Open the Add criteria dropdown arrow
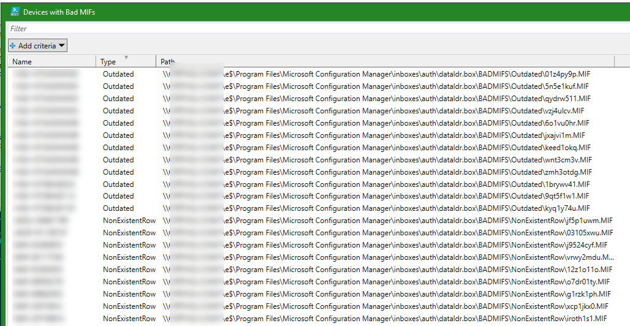Viewport: 630px width, 326px height. 61,46
